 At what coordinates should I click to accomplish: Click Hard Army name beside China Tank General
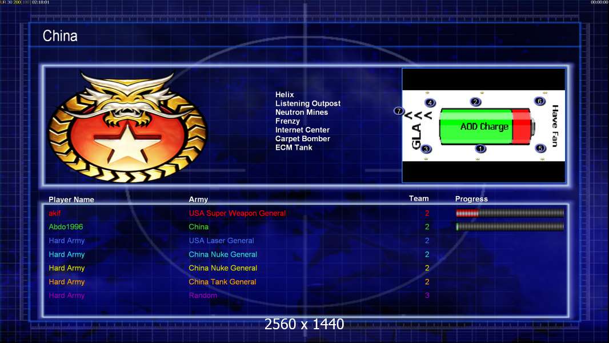(x=66, y=282)
